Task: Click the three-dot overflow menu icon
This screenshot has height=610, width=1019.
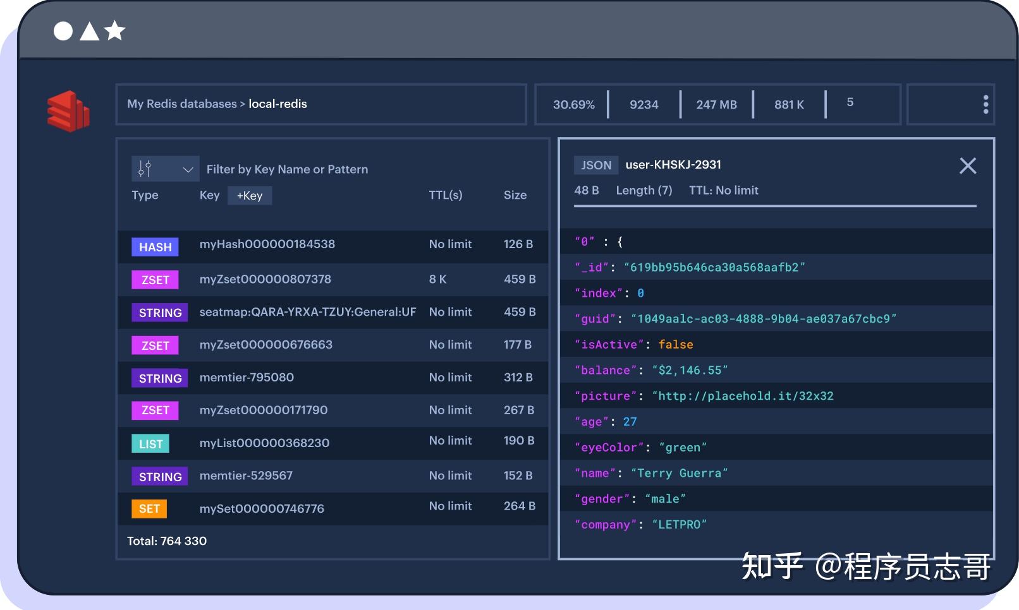Action: [985, 104]
